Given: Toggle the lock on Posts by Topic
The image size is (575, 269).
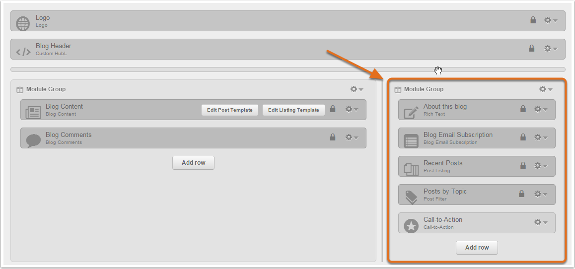Looking at the screenshot, I should (x=521, y=194).
